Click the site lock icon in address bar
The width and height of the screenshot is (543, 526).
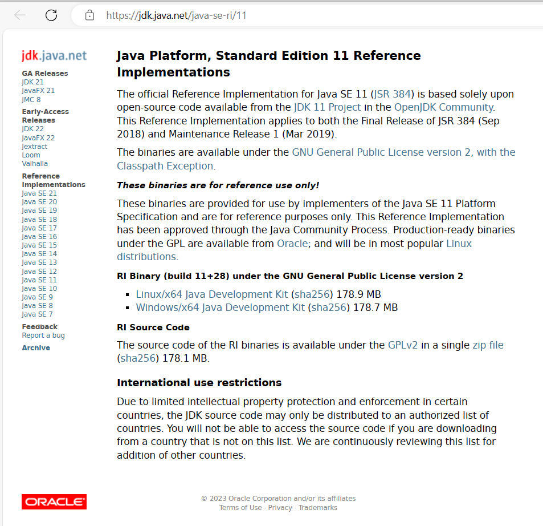click(x=89, y=15)
